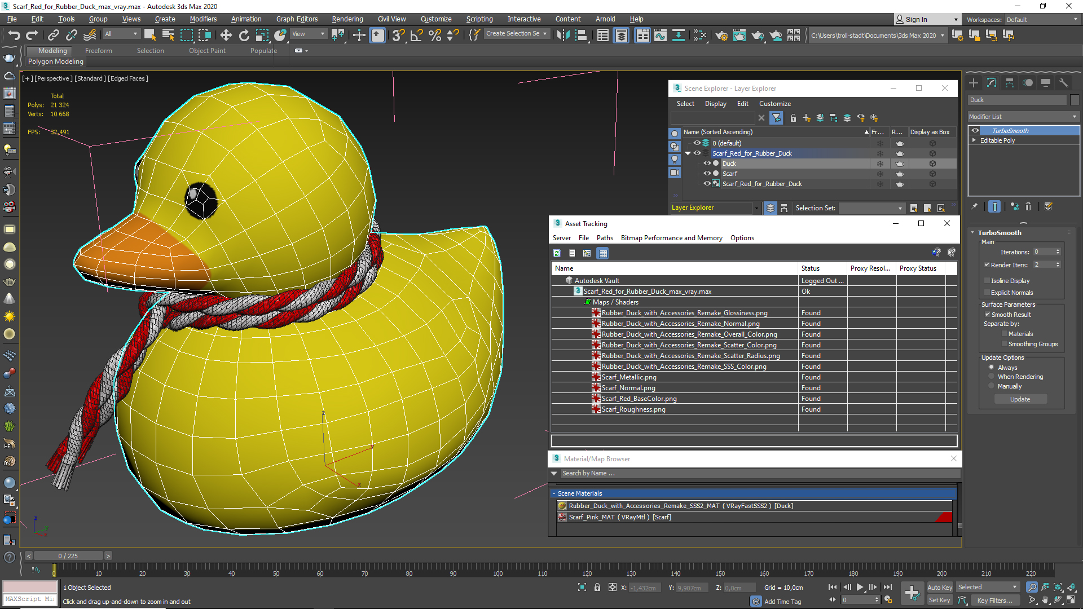Toggle Smooth Result checkbox
The width and height of the screenshot is (1083, 609).
(x=988, y=314)
